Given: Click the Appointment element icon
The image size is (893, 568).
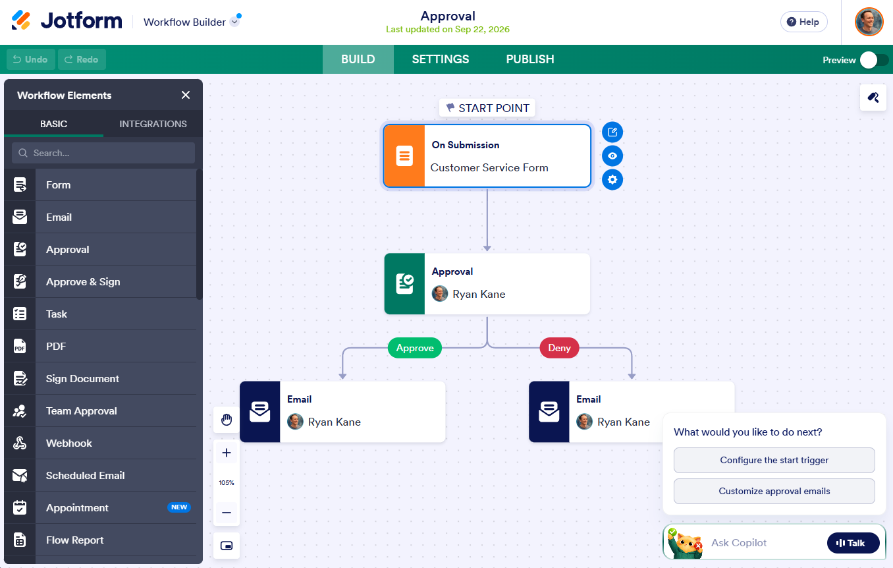Looking at the screenshot, I should click(20, 508).
